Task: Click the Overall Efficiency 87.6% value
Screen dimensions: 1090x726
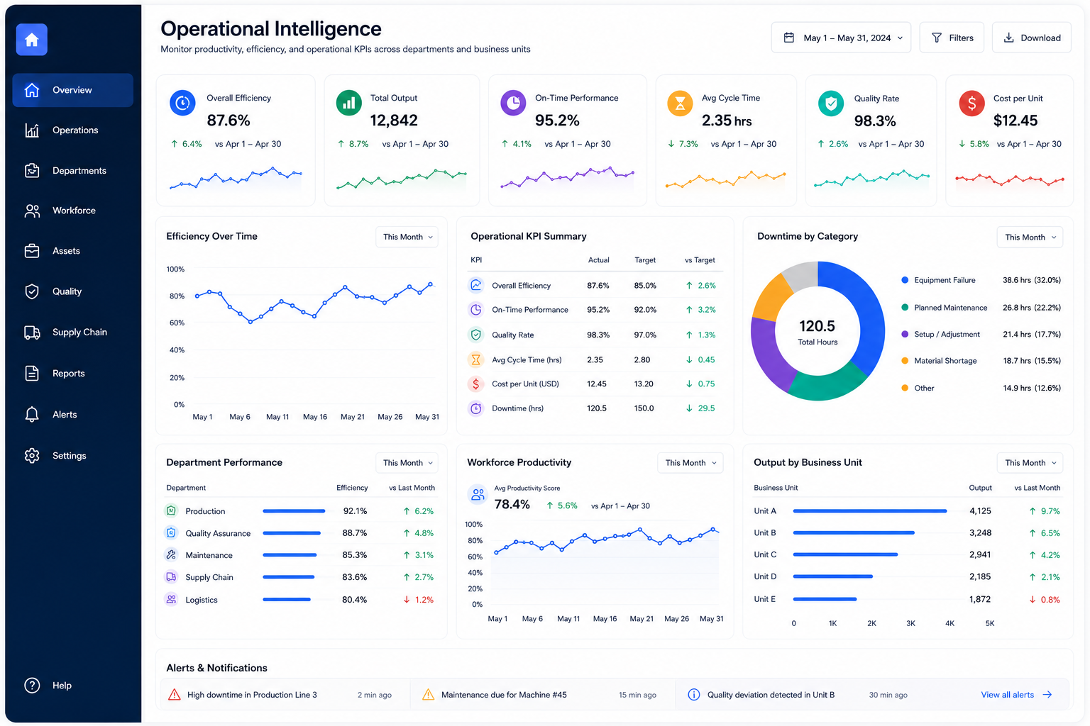Action: tap(229, 121)
